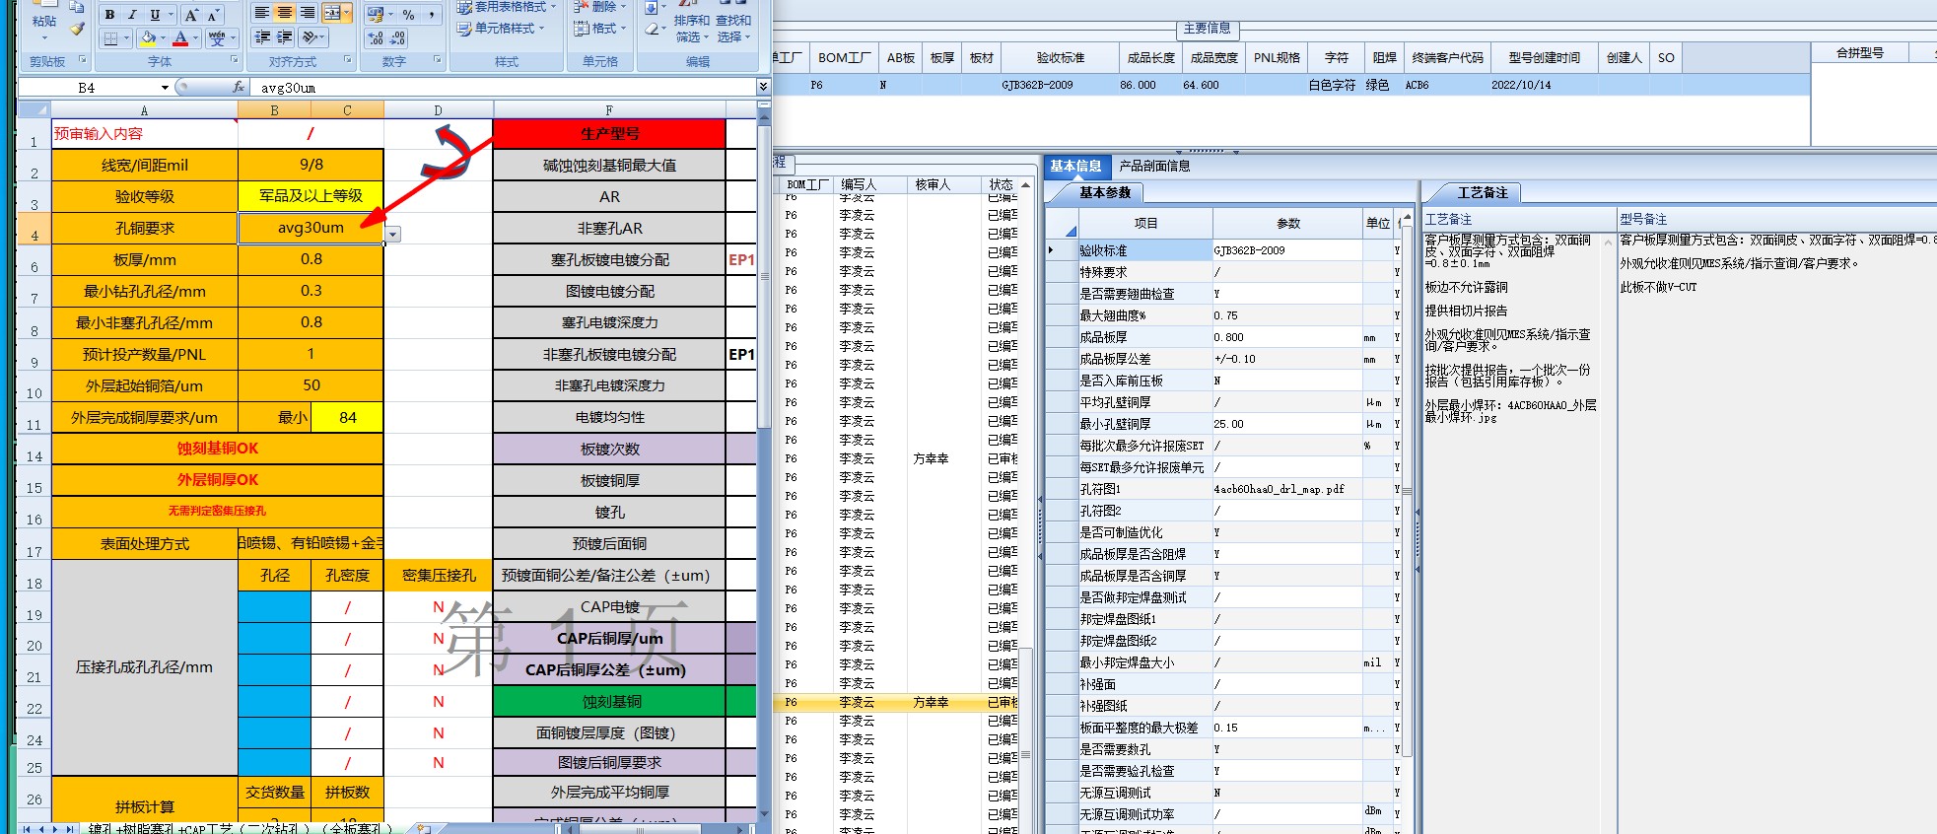
Task: Select the 主要信息 tab at top
Action: click(x=1208, y=28)
